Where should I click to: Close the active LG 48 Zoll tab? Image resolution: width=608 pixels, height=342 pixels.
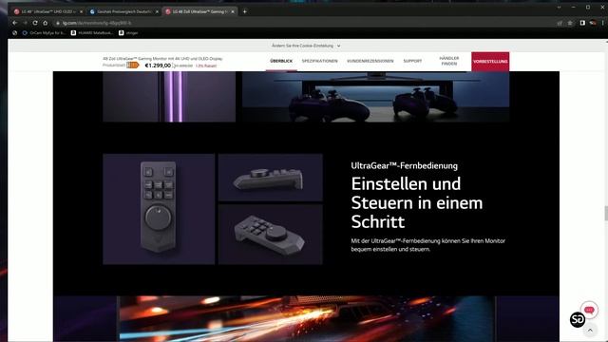coord(233,11)
